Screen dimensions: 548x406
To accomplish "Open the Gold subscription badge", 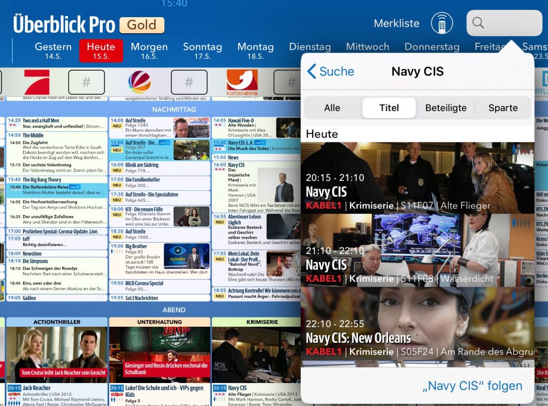I will (x=142, y=25).
